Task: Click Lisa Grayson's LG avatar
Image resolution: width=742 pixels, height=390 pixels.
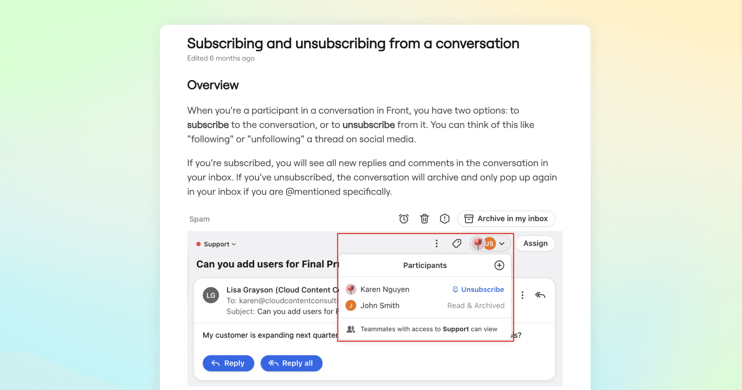Action: 211,295
